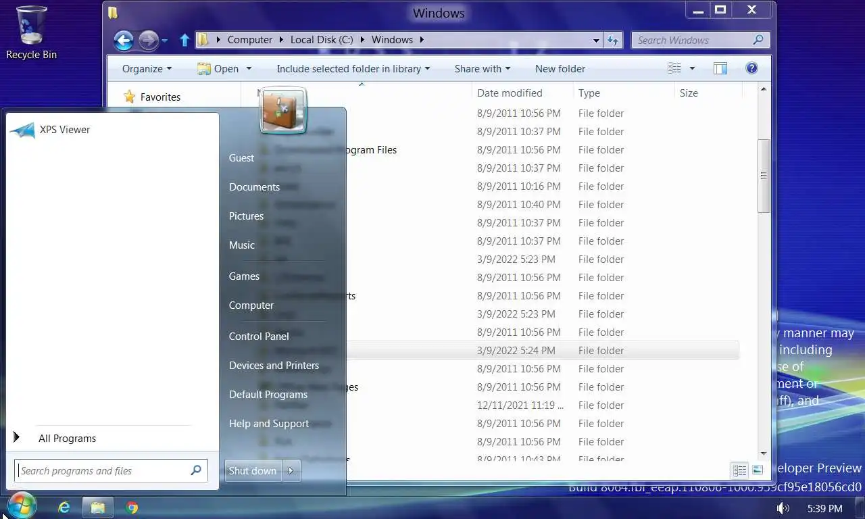The height and width of the screenshot is (519, 865).
Task: Go up one folder level
Action: pyautogui.click(x=184, y=41)
